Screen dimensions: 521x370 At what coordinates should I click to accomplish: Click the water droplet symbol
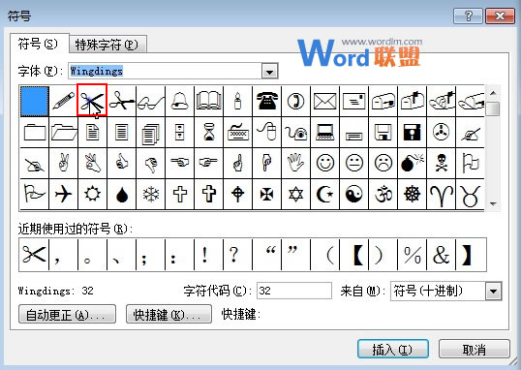[x=122, y=194]
